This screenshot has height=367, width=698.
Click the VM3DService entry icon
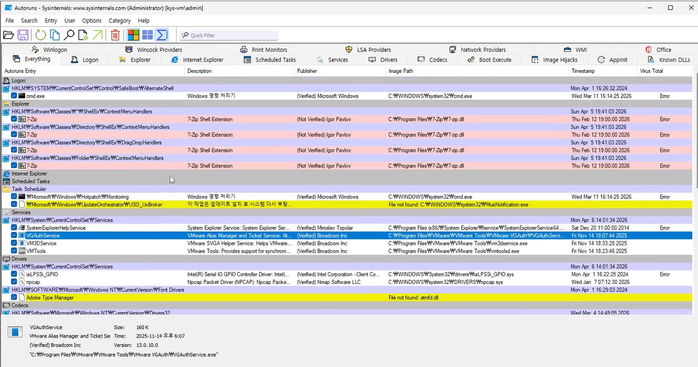[x=22, y=243]
